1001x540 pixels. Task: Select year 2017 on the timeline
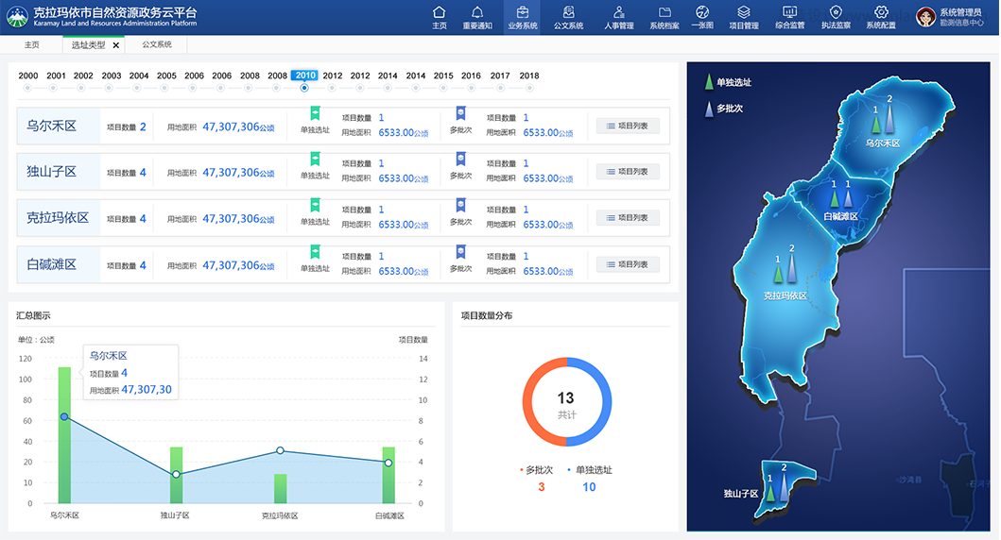(500, 88)
